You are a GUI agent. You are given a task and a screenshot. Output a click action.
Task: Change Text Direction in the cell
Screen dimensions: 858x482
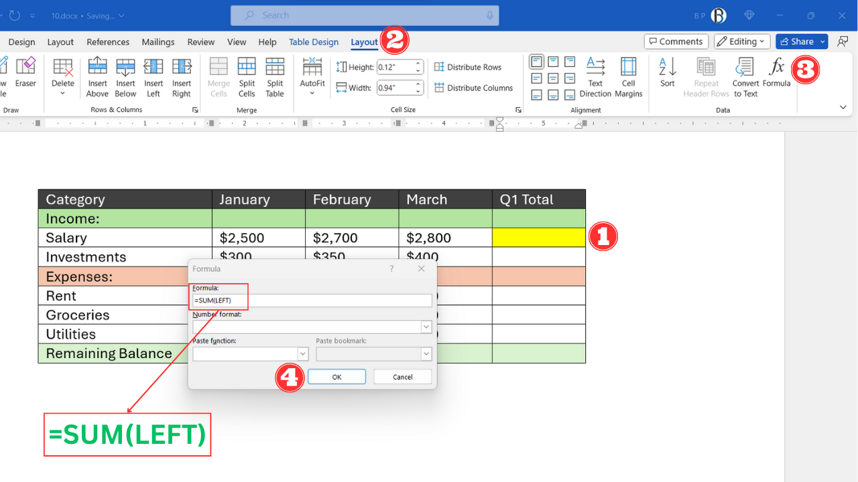(x=595, y=76)
